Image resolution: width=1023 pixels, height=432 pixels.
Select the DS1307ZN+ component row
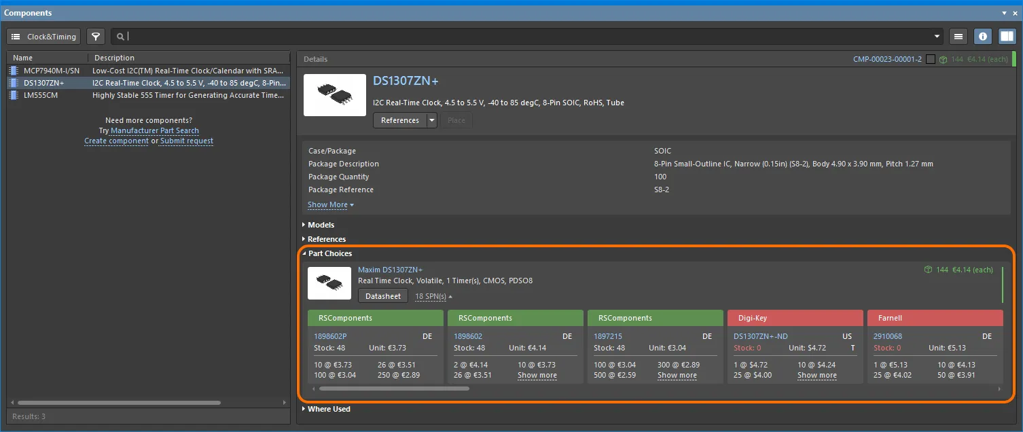pyautogui.click(x=148, y=83)
